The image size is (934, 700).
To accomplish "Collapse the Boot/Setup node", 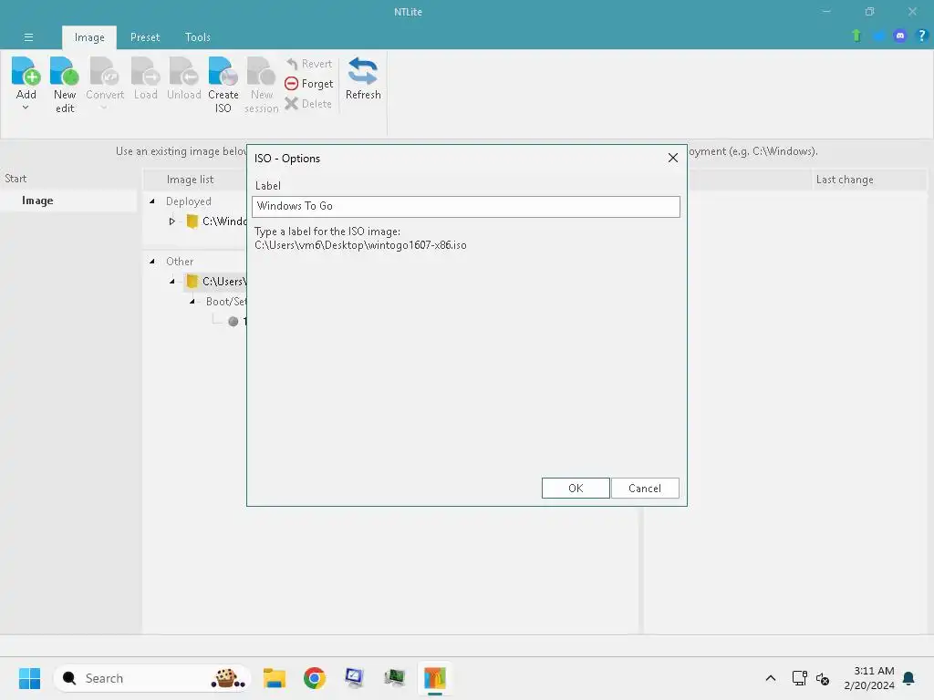I will (192, 302).
